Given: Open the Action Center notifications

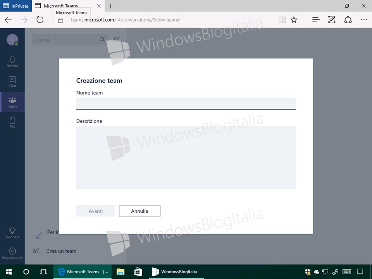Looking at the screenshot, I should [360, 272].
